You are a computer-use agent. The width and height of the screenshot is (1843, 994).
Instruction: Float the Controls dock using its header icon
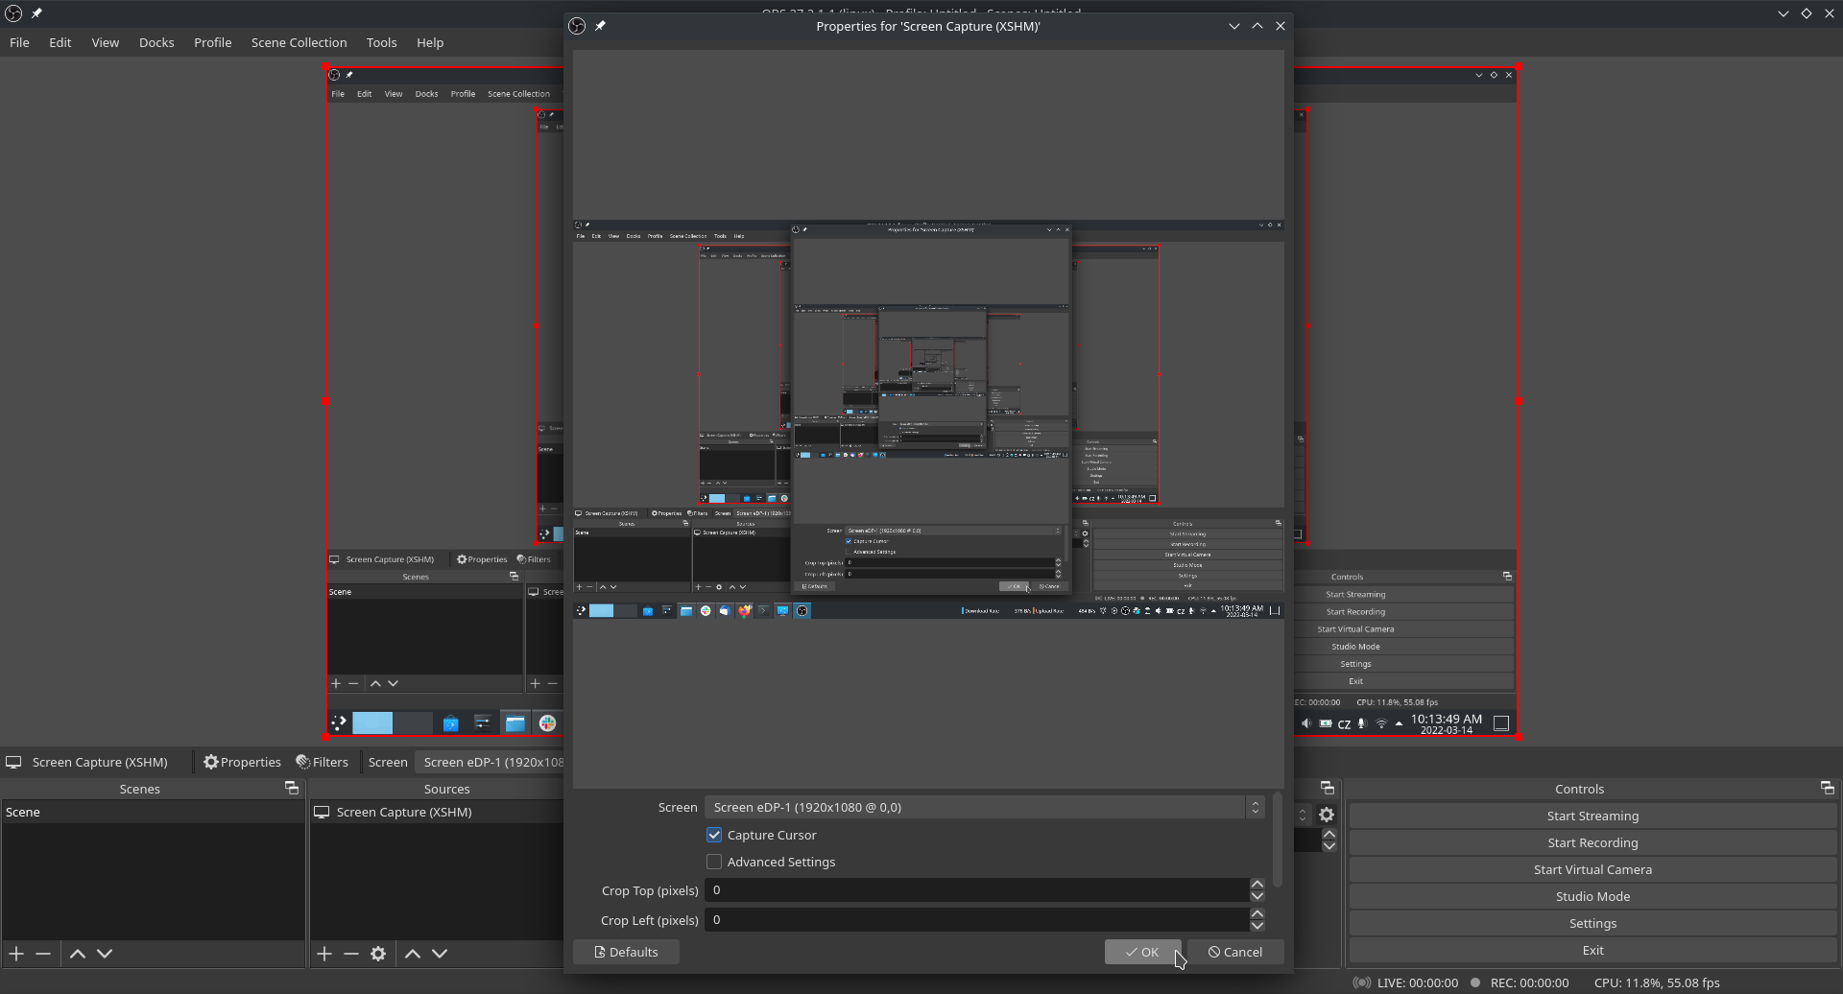[1827, 788]
